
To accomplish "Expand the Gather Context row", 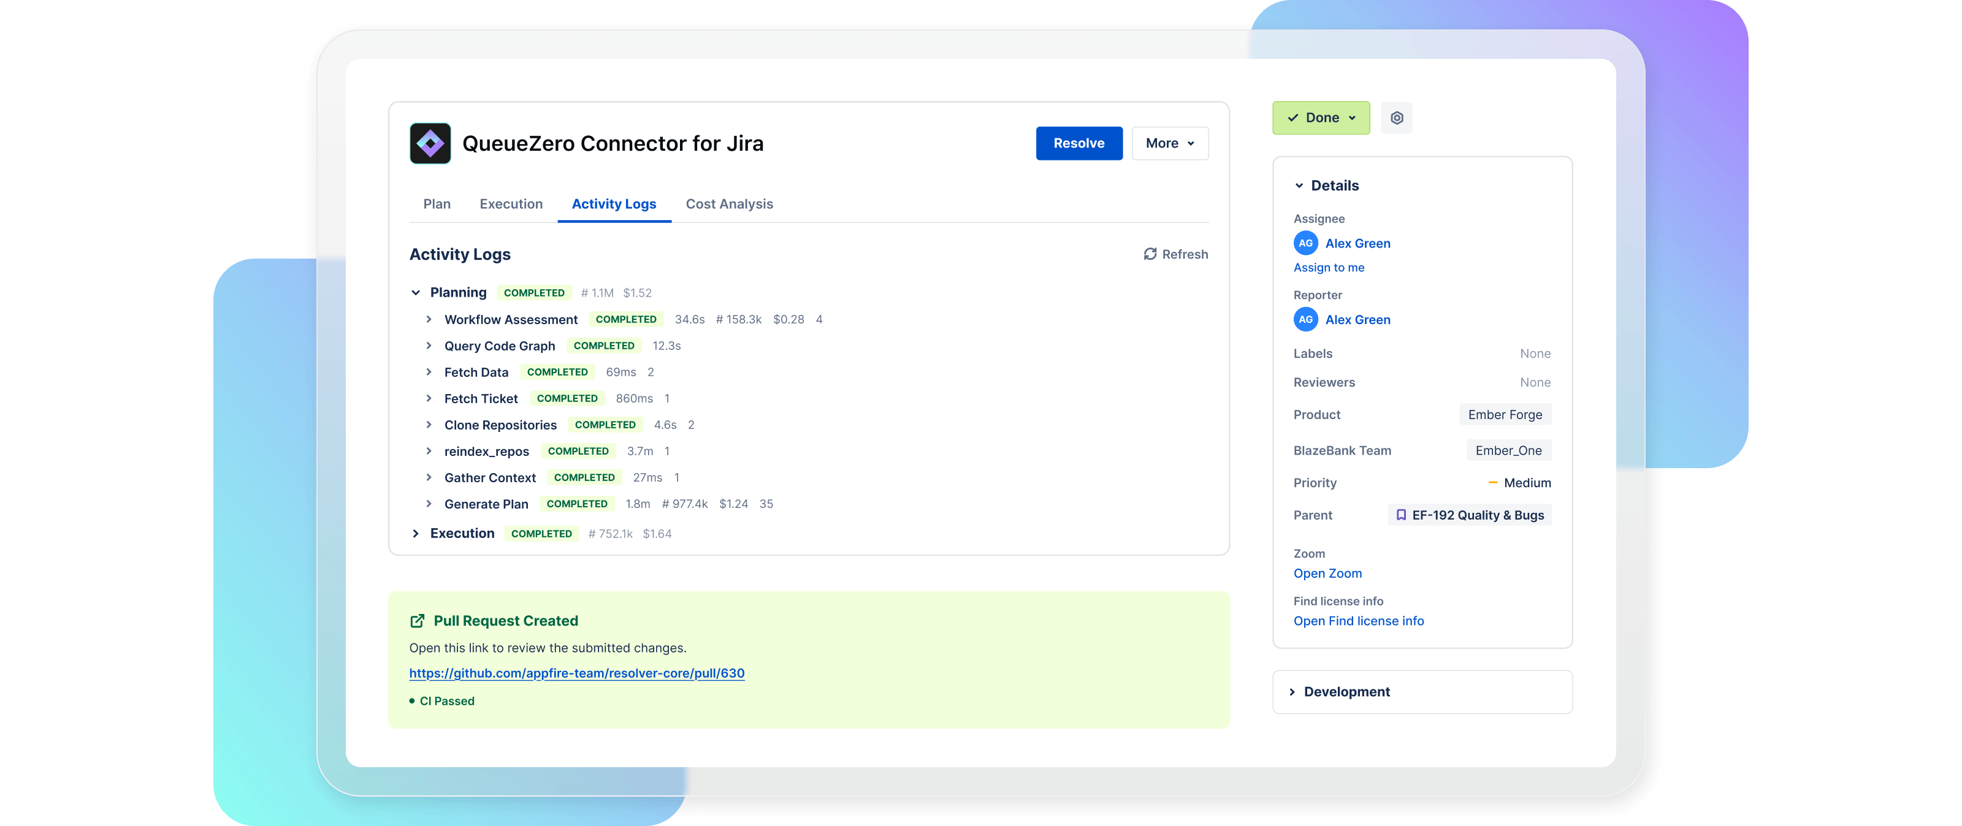I will coord(429,478).
